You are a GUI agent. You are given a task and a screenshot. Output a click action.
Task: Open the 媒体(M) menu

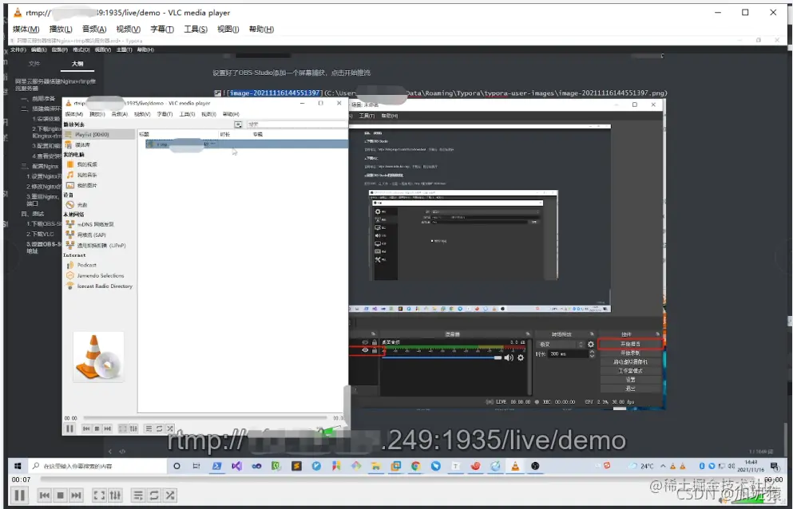click(26, 30)
